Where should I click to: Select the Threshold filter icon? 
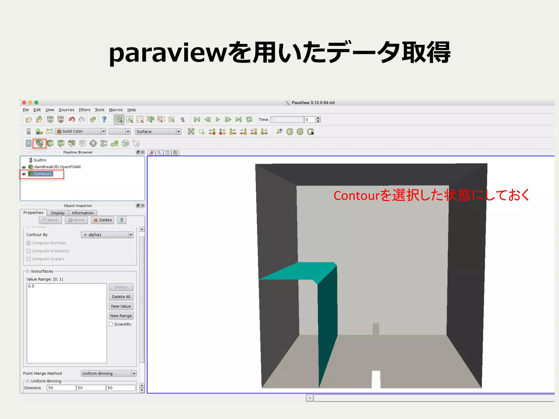point(72,143)
